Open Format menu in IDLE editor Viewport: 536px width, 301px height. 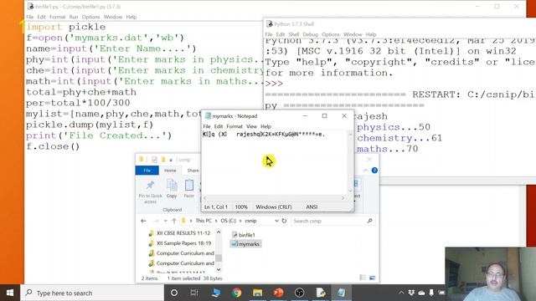tap(58, 17)
